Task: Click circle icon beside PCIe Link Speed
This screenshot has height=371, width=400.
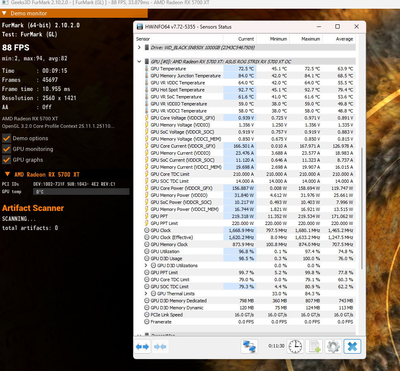Action: (147, 315)
